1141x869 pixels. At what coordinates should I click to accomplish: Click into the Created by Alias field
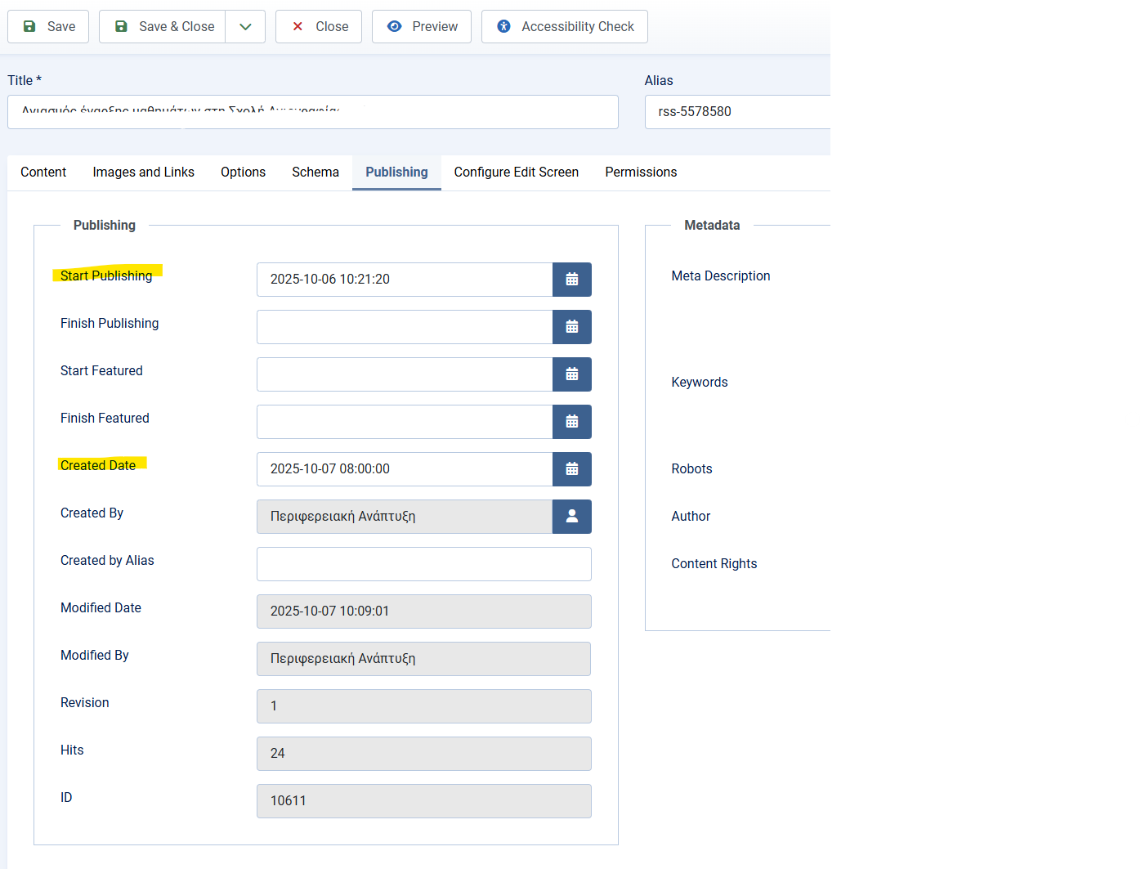click(x=423, y=564)
